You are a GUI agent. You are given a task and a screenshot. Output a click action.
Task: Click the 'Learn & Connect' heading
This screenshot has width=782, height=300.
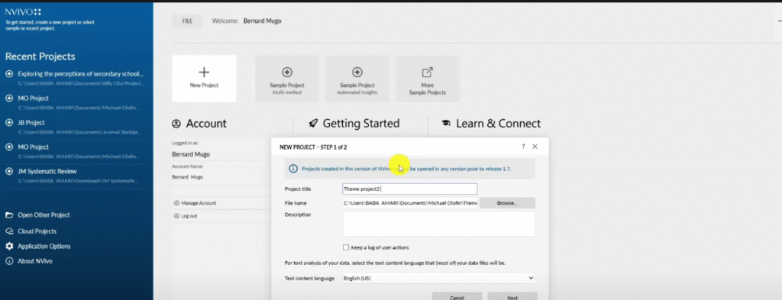[498, 124]
